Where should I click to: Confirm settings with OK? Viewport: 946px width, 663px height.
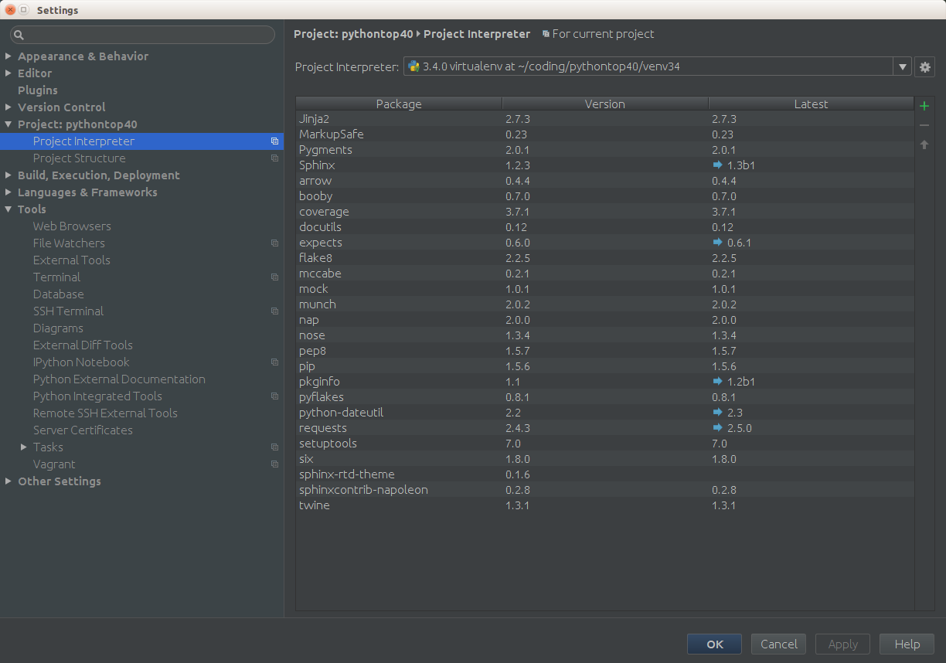click(714, 644)
